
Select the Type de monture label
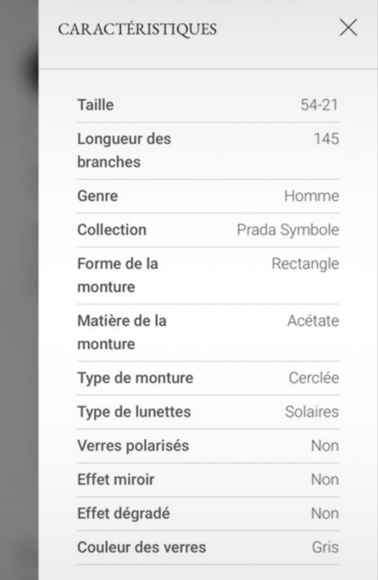point(135,377)
